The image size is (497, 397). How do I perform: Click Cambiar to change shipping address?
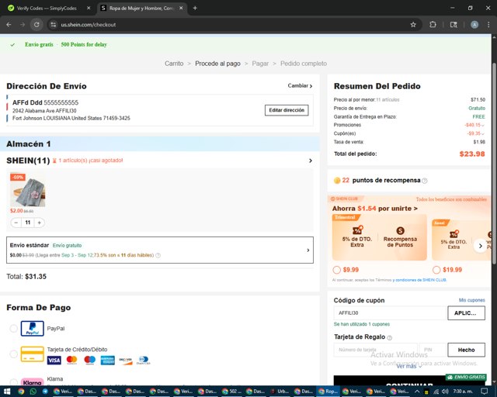300,85
